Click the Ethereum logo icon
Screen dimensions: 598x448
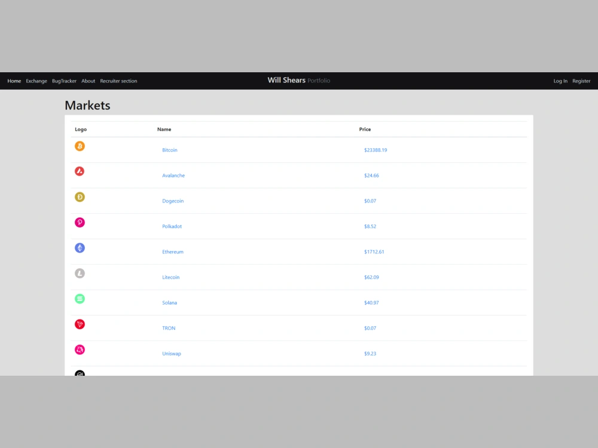coord(80,247)
